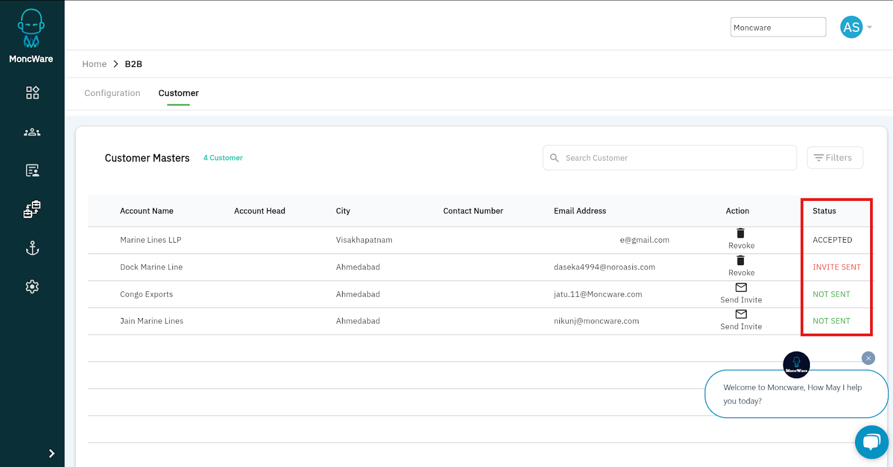Select Marine Lines LLP account name
The image size is (893, 467).
pyautogui.click(x=151, y=240)
